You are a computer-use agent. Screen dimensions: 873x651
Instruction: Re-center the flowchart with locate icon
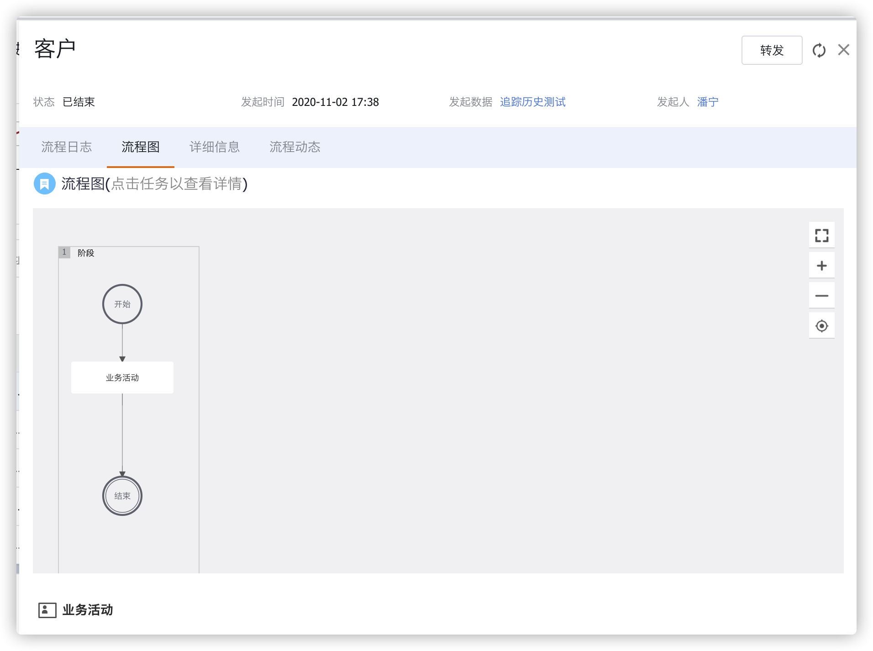click(x=821, y=326)
